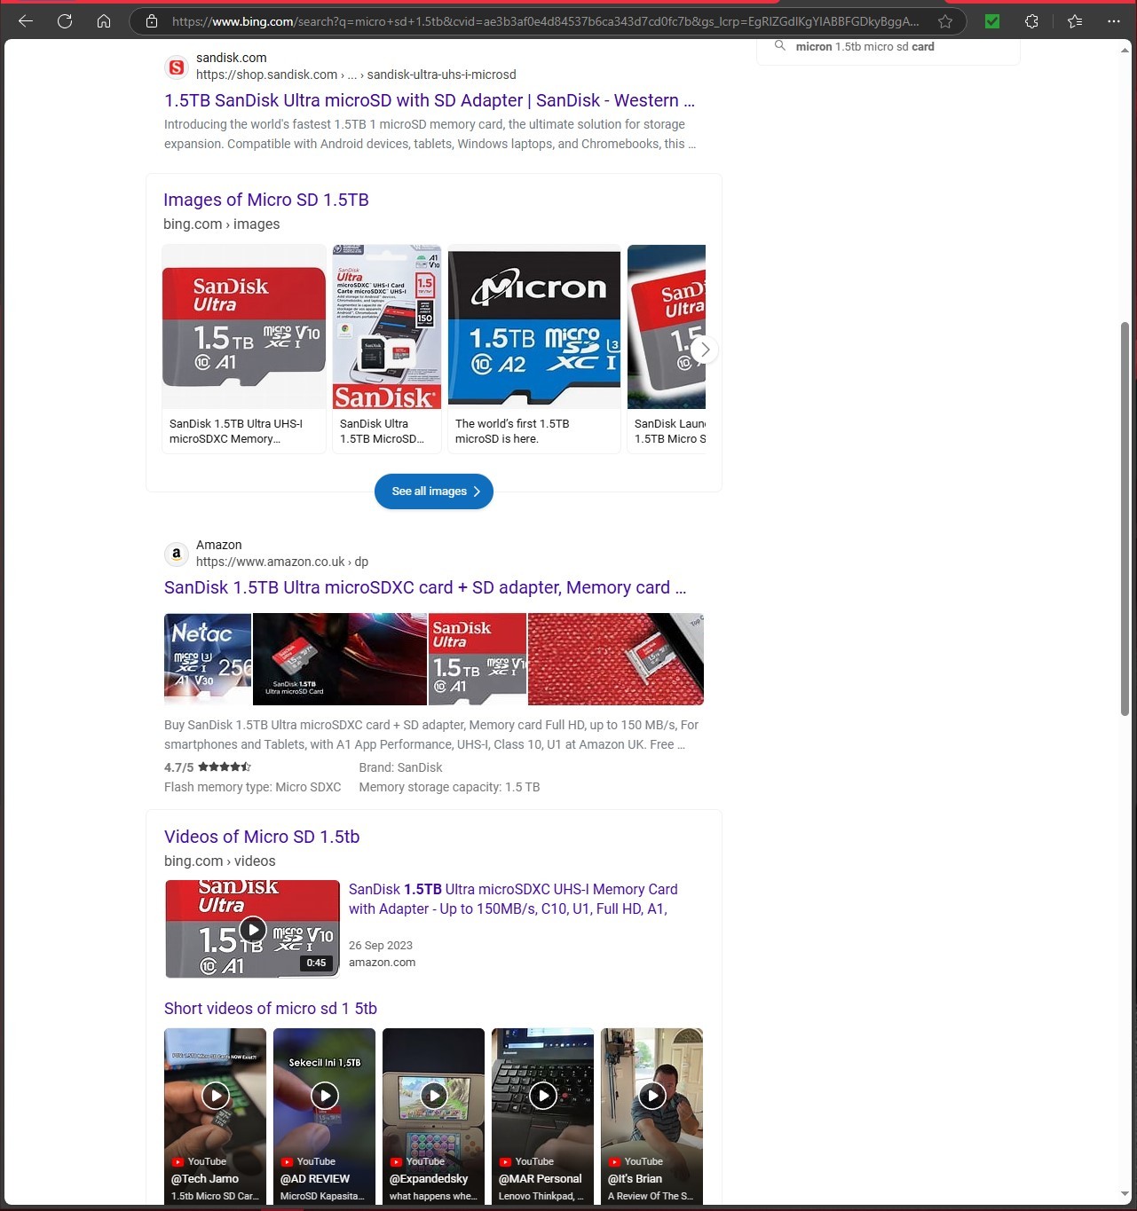Click 4.7/5 star rating
The width and height of the screenshot is (1137, 1211).
click(208, 767)
